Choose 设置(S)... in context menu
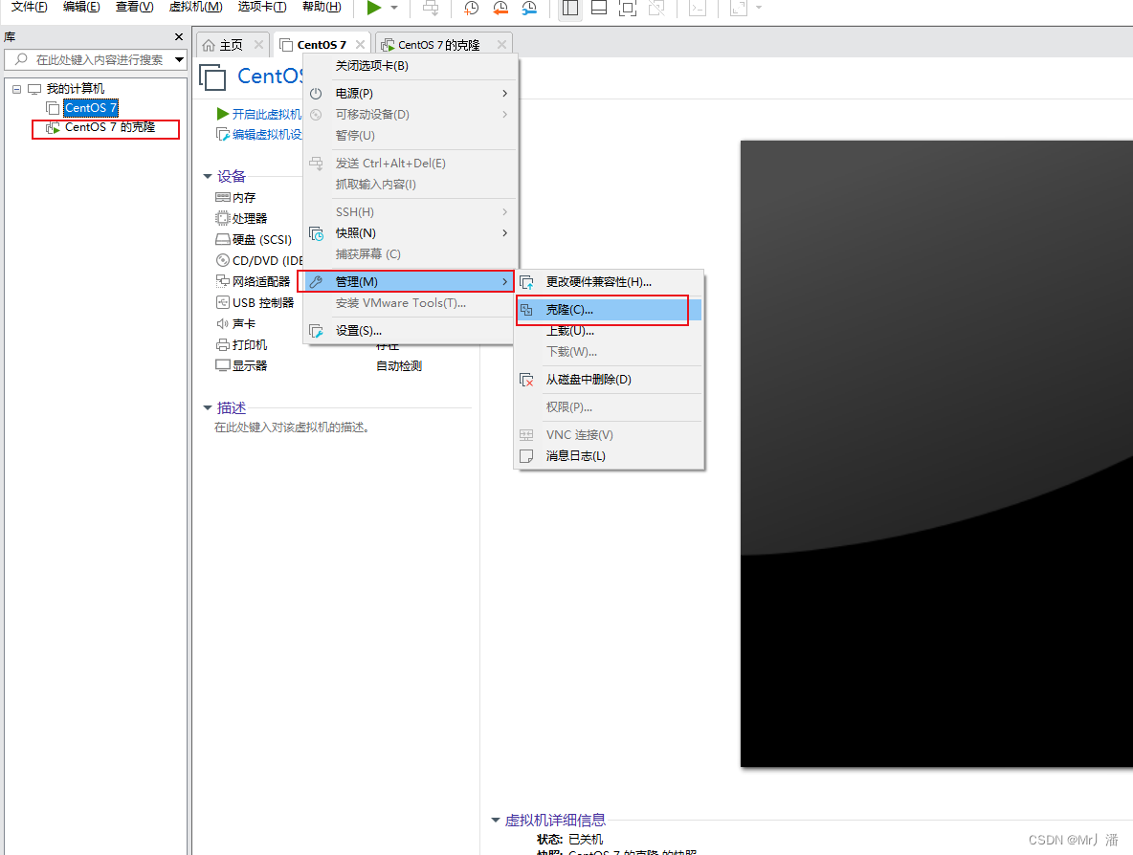1133x855 pixels. 410,331
